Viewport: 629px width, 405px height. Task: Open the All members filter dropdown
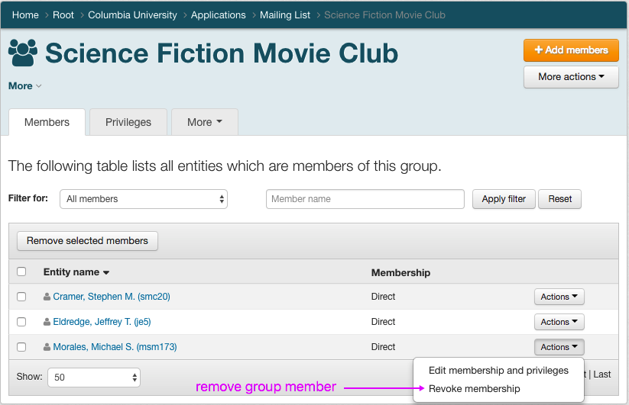(x=144, y=199)
